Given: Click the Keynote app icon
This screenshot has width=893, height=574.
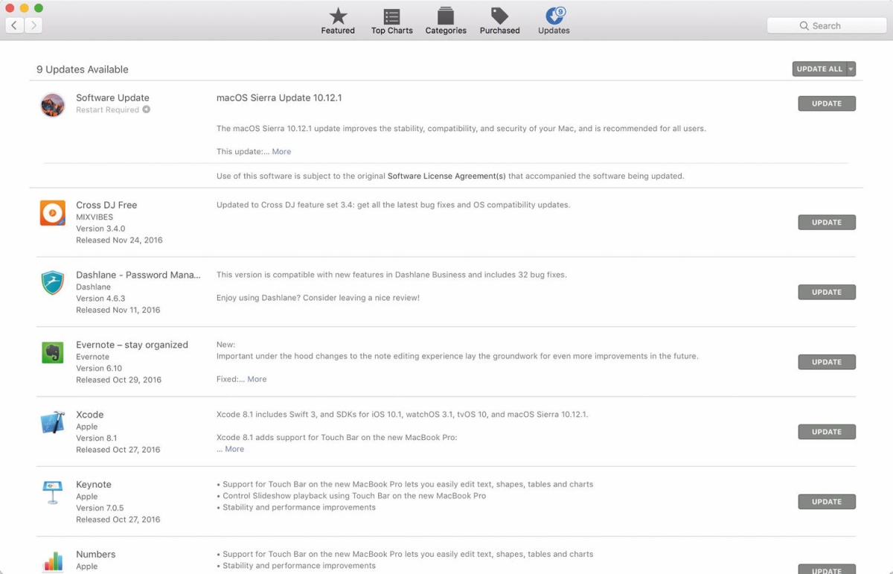Looking at the screenshot, I should tap(53, 492).
